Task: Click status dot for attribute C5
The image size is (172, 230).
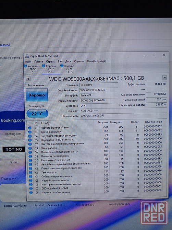Action: pos(31,181)
